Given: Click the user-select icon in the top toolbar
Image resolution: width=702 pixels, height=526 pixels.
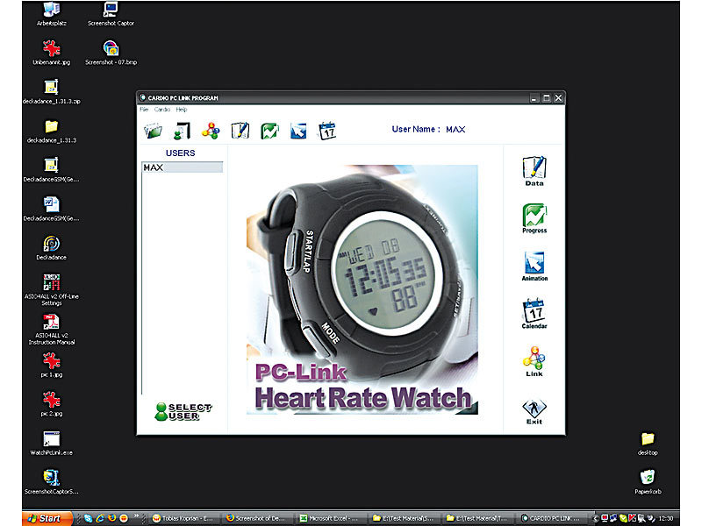Looking at the screenshot, I should point(182,131).
